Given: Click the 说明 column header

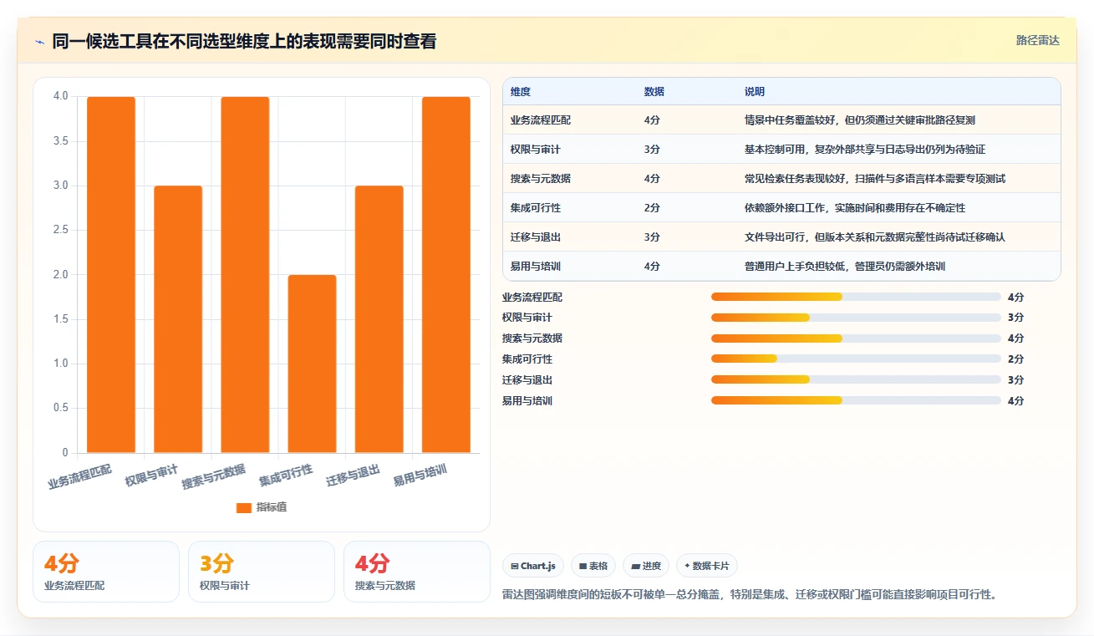Looking at the screenshot, I should tap(755, 92).
